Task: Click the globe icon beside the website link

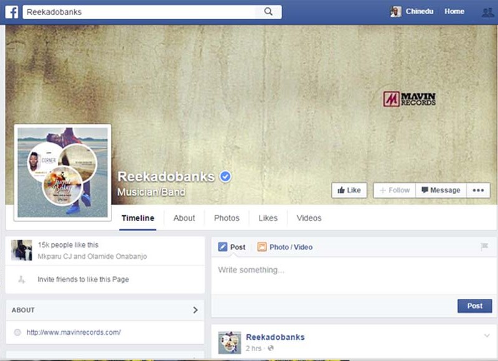Action: 17,332
